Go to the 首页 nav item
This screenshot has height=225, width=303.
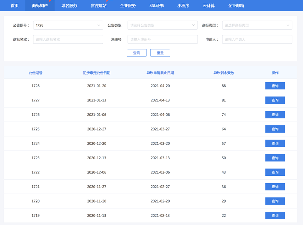[x=15, y=5]
